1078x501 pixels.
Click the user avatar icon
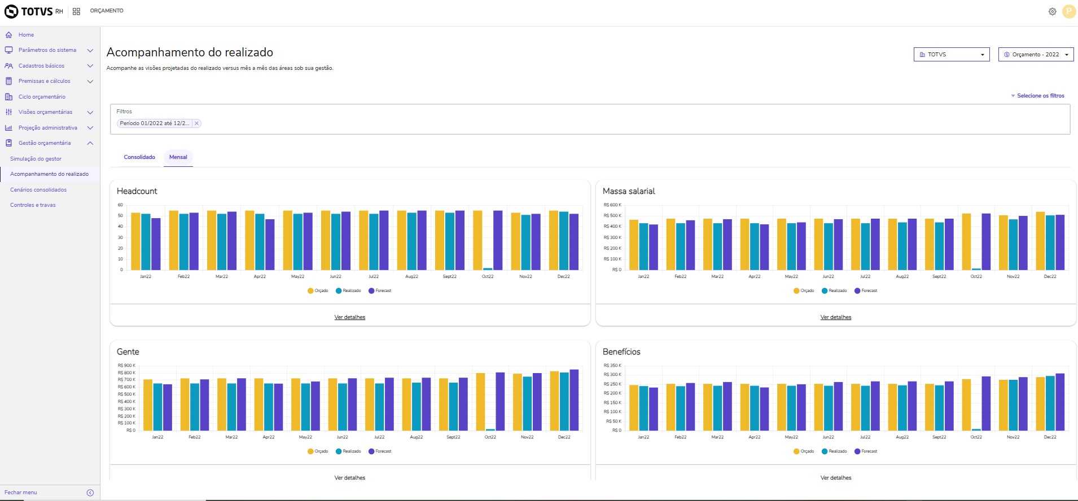1068,11
